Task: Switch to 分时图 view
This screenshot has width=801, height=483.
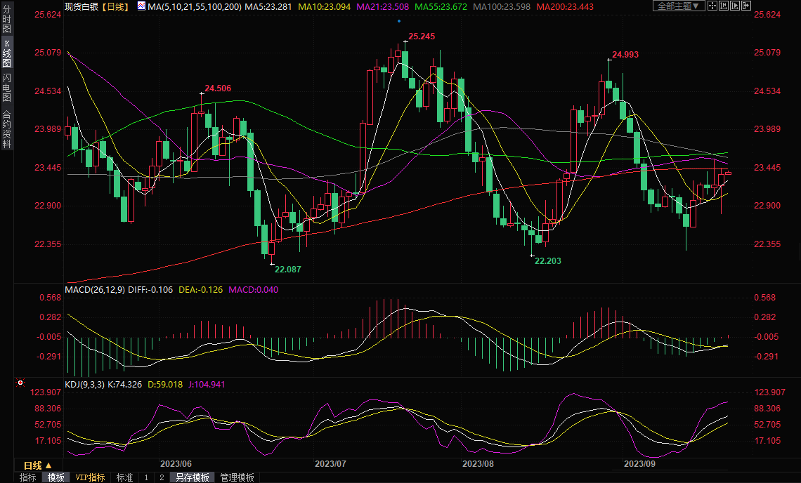Action: [6, 20]
